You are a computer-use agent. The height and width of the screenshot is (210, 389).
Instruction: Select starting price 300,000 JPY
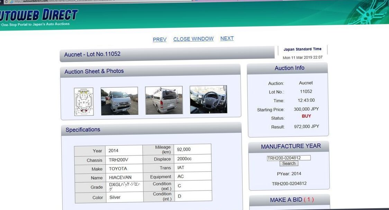point(306,109)
